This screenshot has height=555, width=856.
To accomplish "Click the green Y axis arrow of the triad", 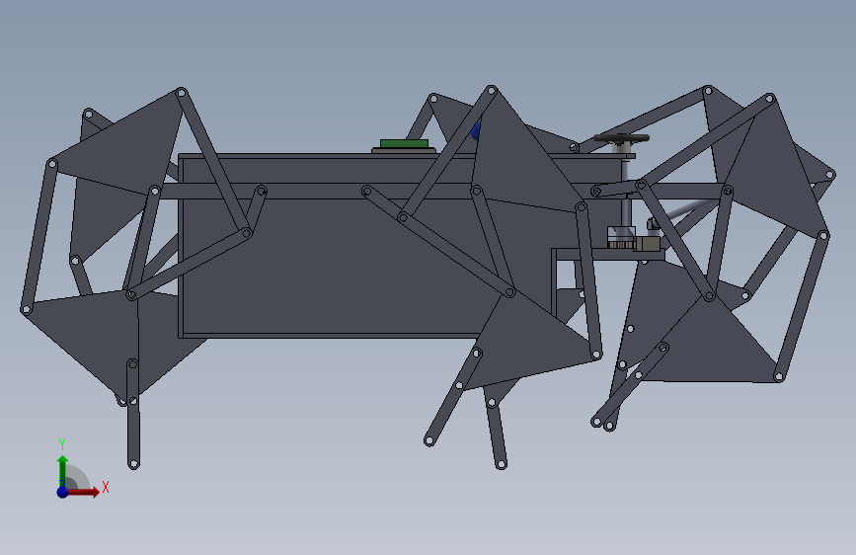I will coord(63,470).
